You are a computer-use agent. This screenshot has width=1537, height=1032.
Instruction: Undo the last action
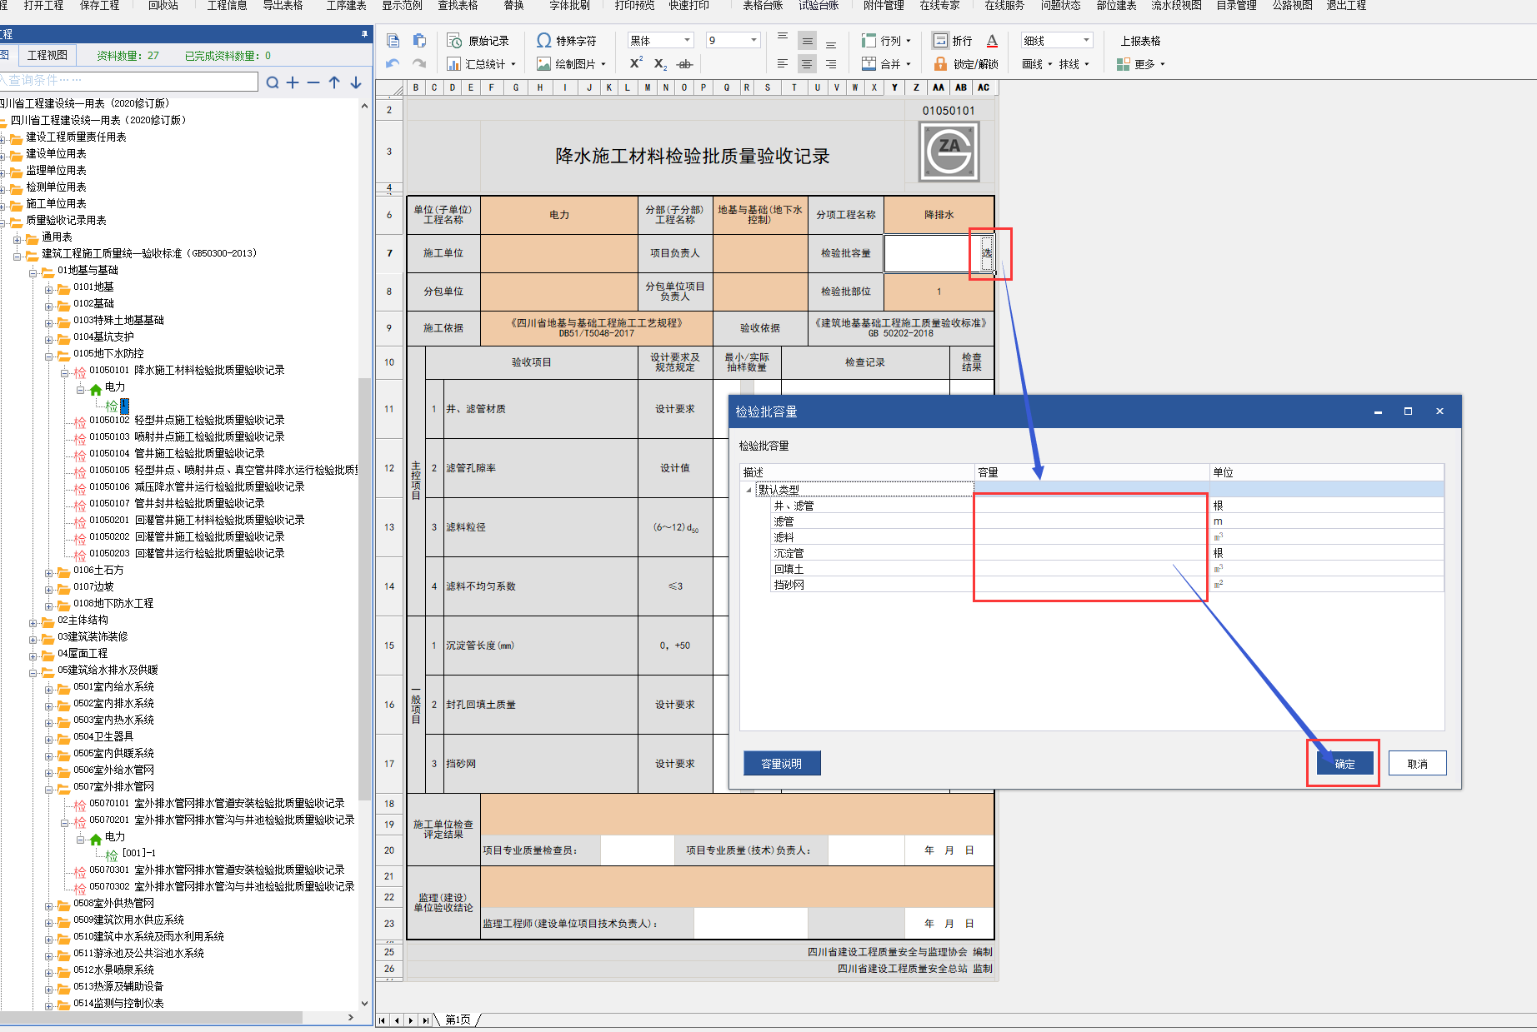(x=393, y=63)
